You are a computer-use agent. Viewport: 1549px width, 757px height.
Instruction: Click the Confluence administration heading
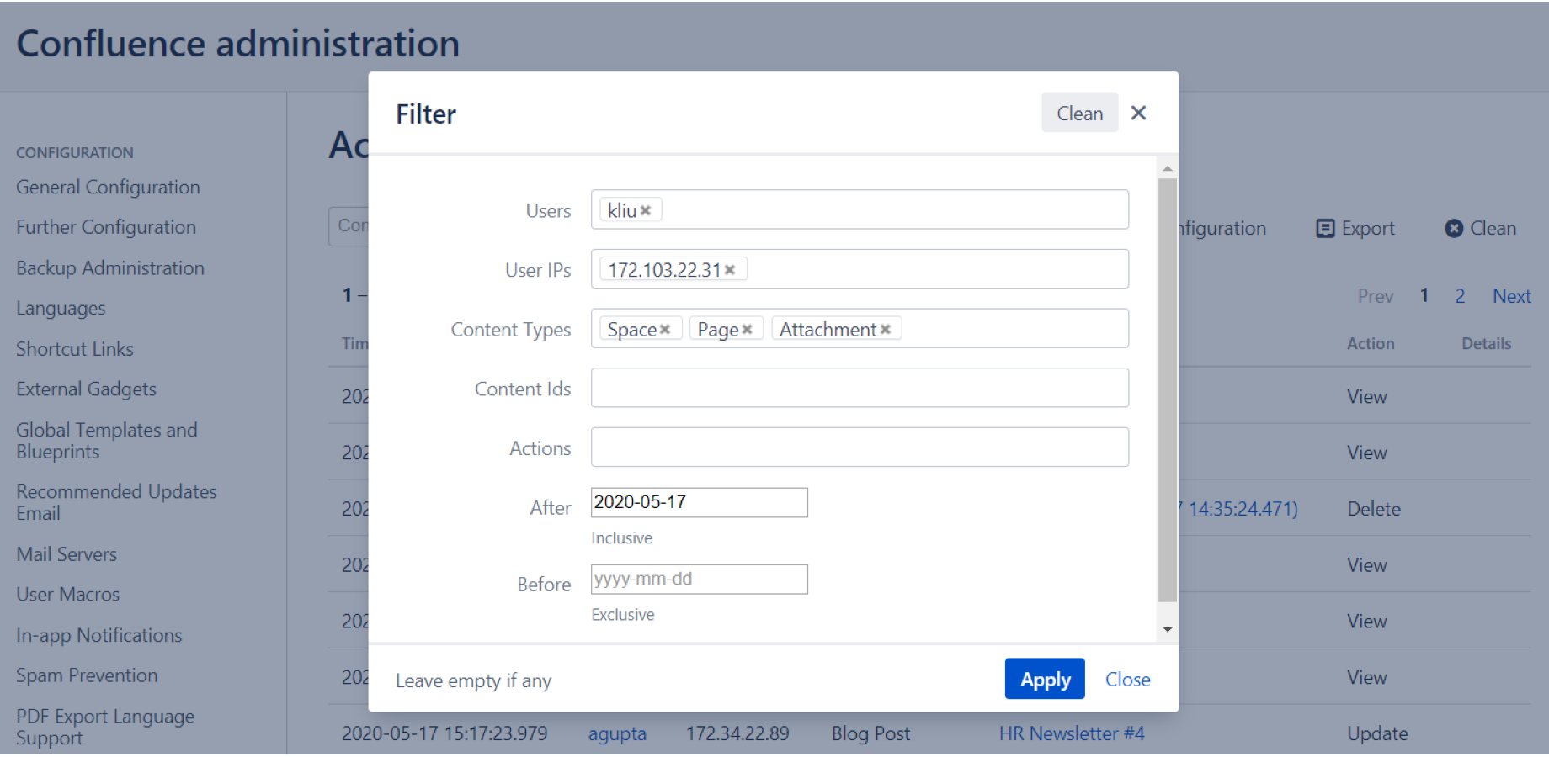pyautogui.click(x=238, y=44)
